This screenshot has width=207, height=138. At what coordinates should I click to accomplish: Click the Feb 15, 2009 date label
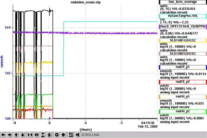148,127
